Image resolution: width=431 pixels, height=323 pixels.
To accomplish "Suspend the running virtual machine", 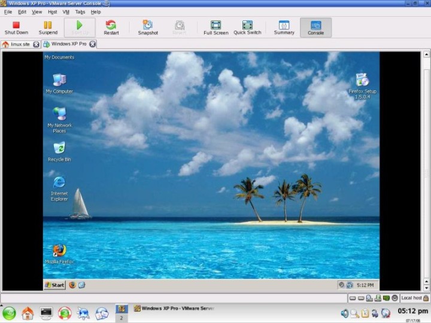I will (48, 28).
